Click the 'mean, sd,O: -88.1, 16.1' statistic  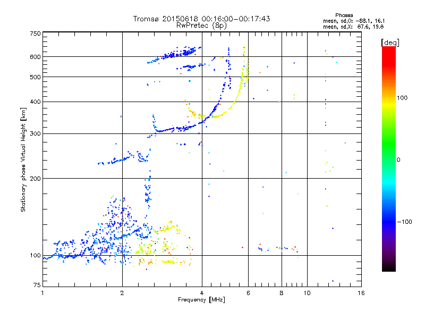coord(354,21)
